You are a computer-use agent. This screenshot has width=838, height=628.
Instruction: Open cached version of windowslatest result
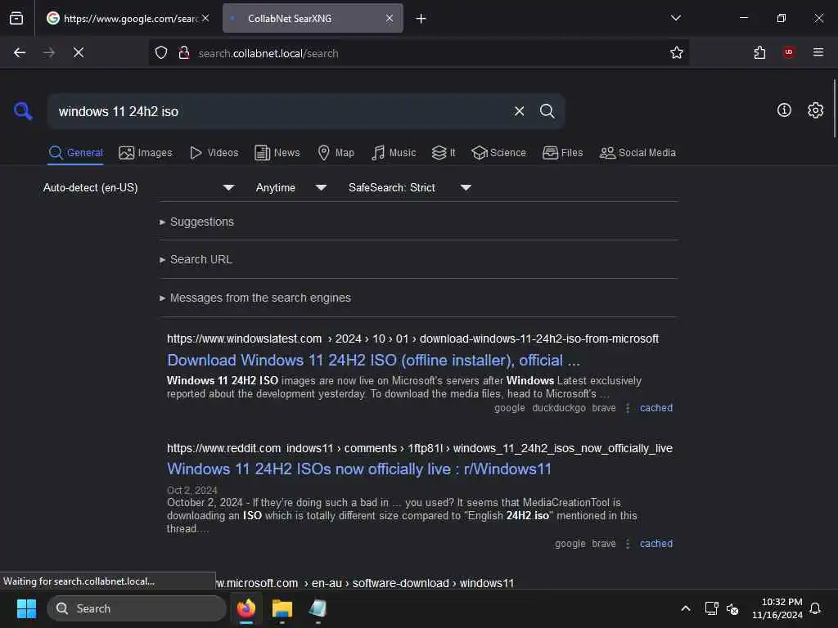pos(656,408)
